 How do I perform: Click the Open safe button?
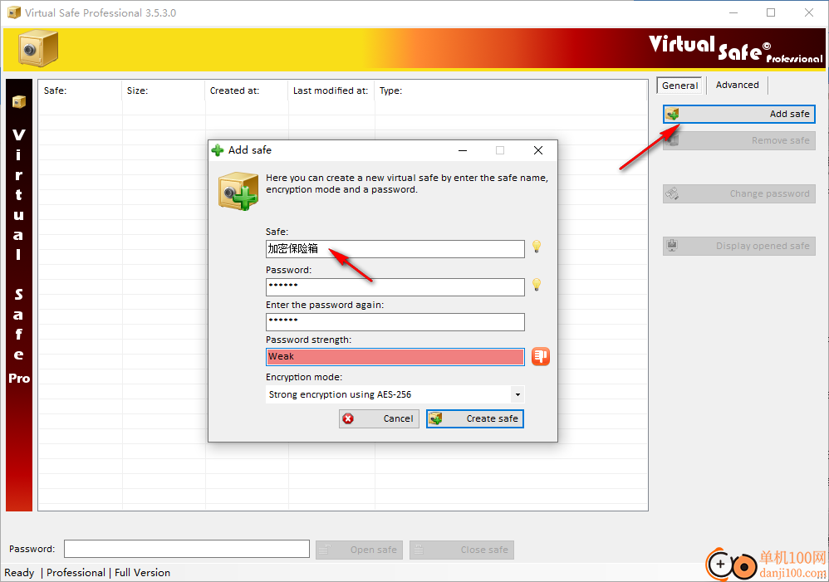(360, 550)
